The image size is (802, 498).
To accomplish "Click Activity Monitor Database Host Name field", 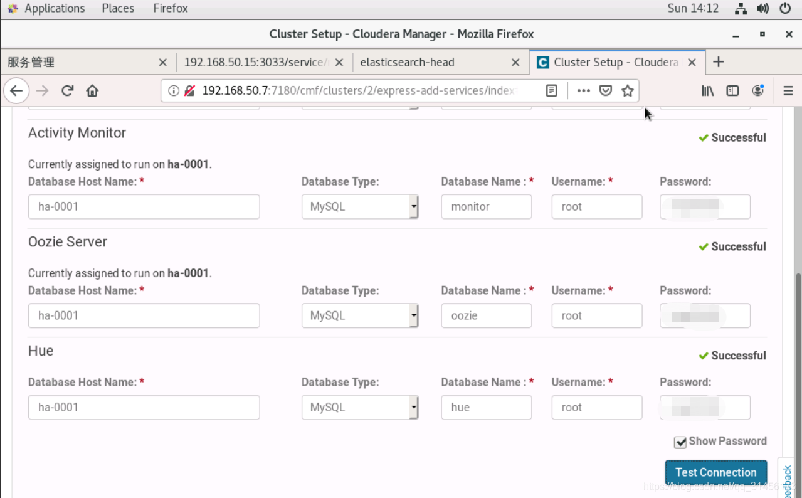I will click(144, 206).
